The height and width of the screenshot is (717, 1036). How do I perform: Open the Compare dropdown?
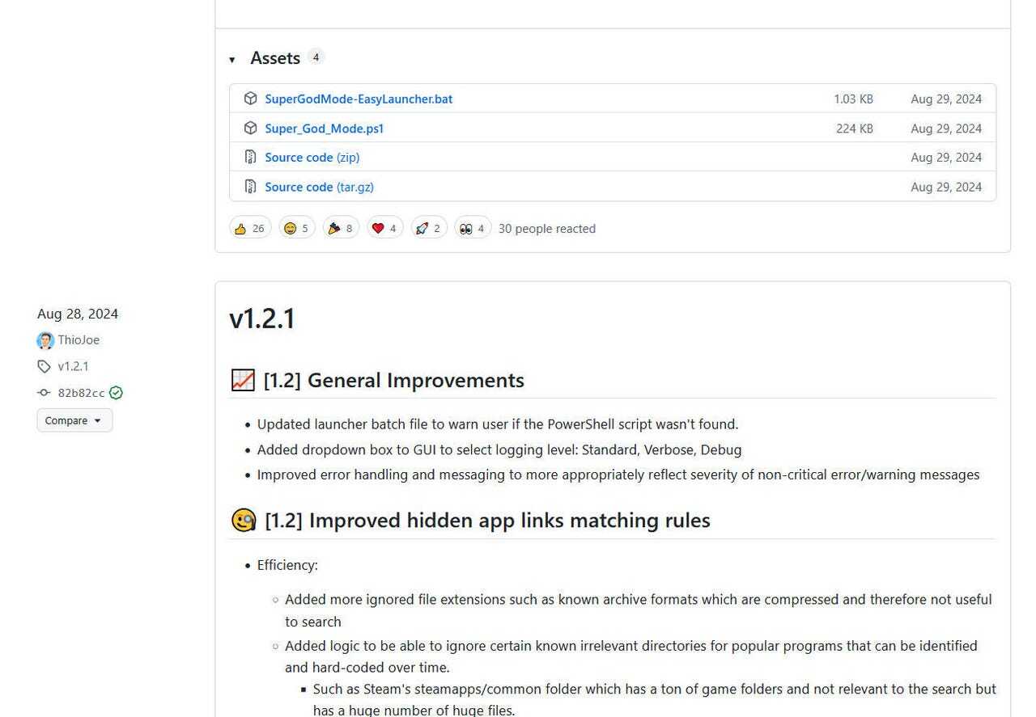pos(74,420)
